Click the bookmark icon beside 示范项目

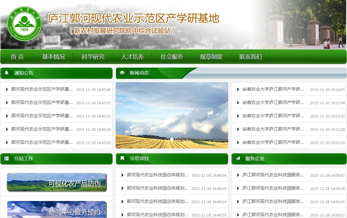122,159
